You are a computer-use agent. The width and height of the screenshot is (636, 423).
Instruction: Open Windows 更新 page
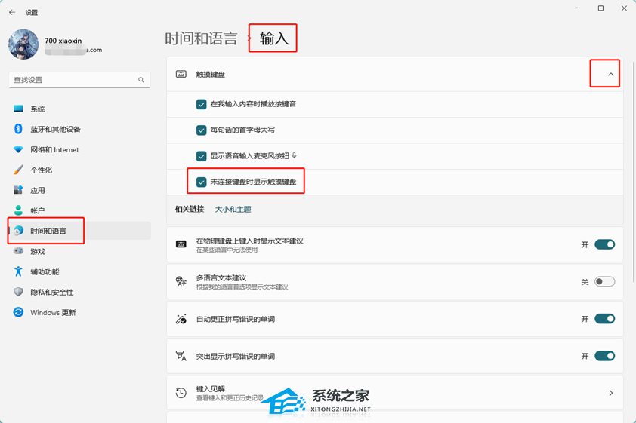[79, 312]
